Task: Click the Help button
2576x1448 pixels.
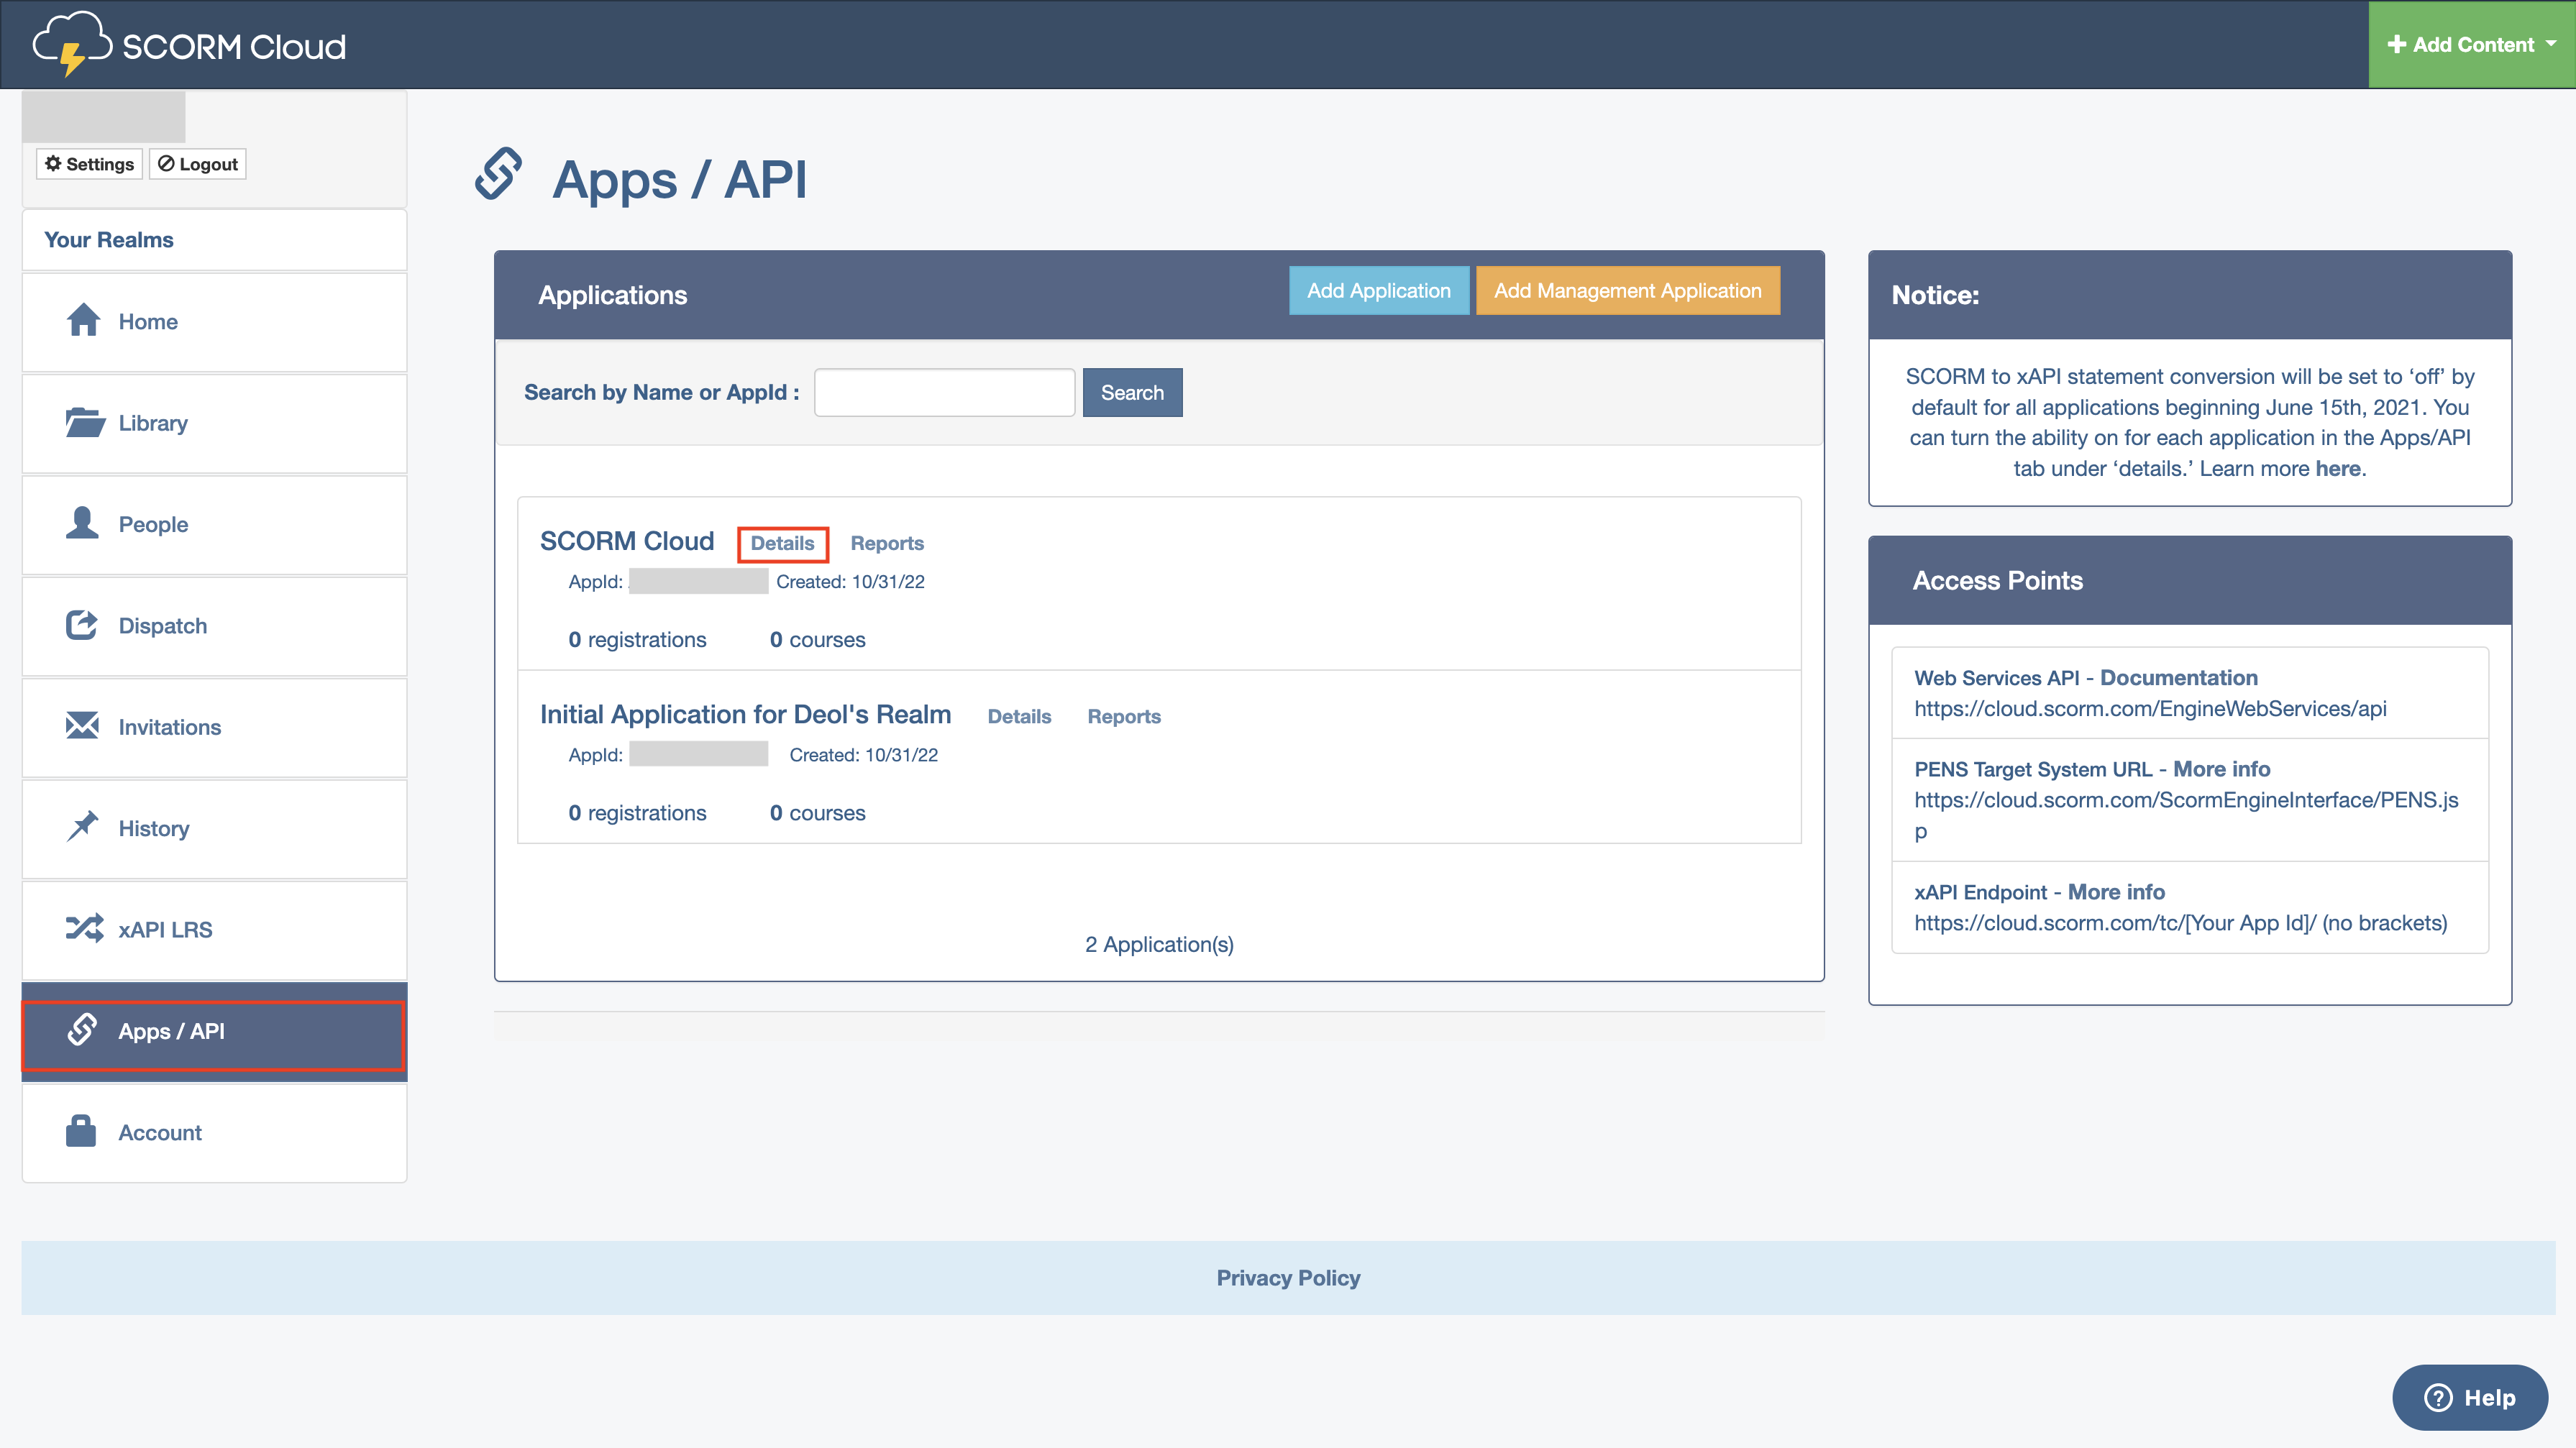Action: coord(2469,1397)
